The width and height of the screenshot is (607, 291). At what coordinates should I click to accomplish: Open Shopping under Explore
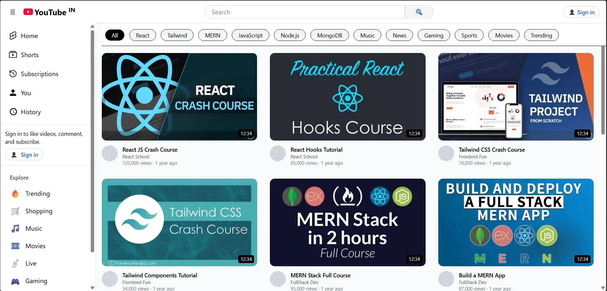(x=16, y=211)
